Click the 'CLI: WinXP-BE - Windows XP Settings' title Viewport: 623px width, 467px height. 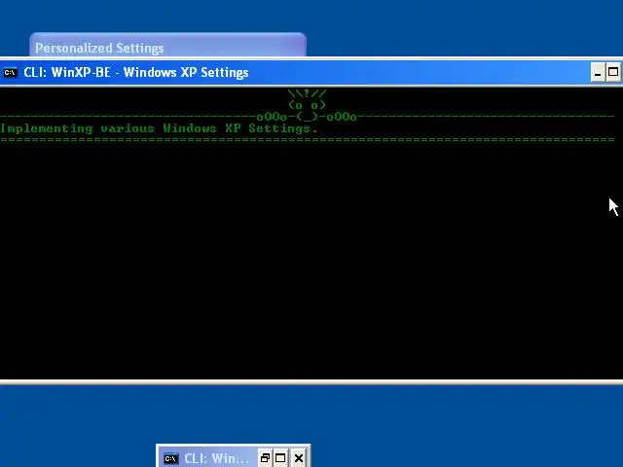136,73
